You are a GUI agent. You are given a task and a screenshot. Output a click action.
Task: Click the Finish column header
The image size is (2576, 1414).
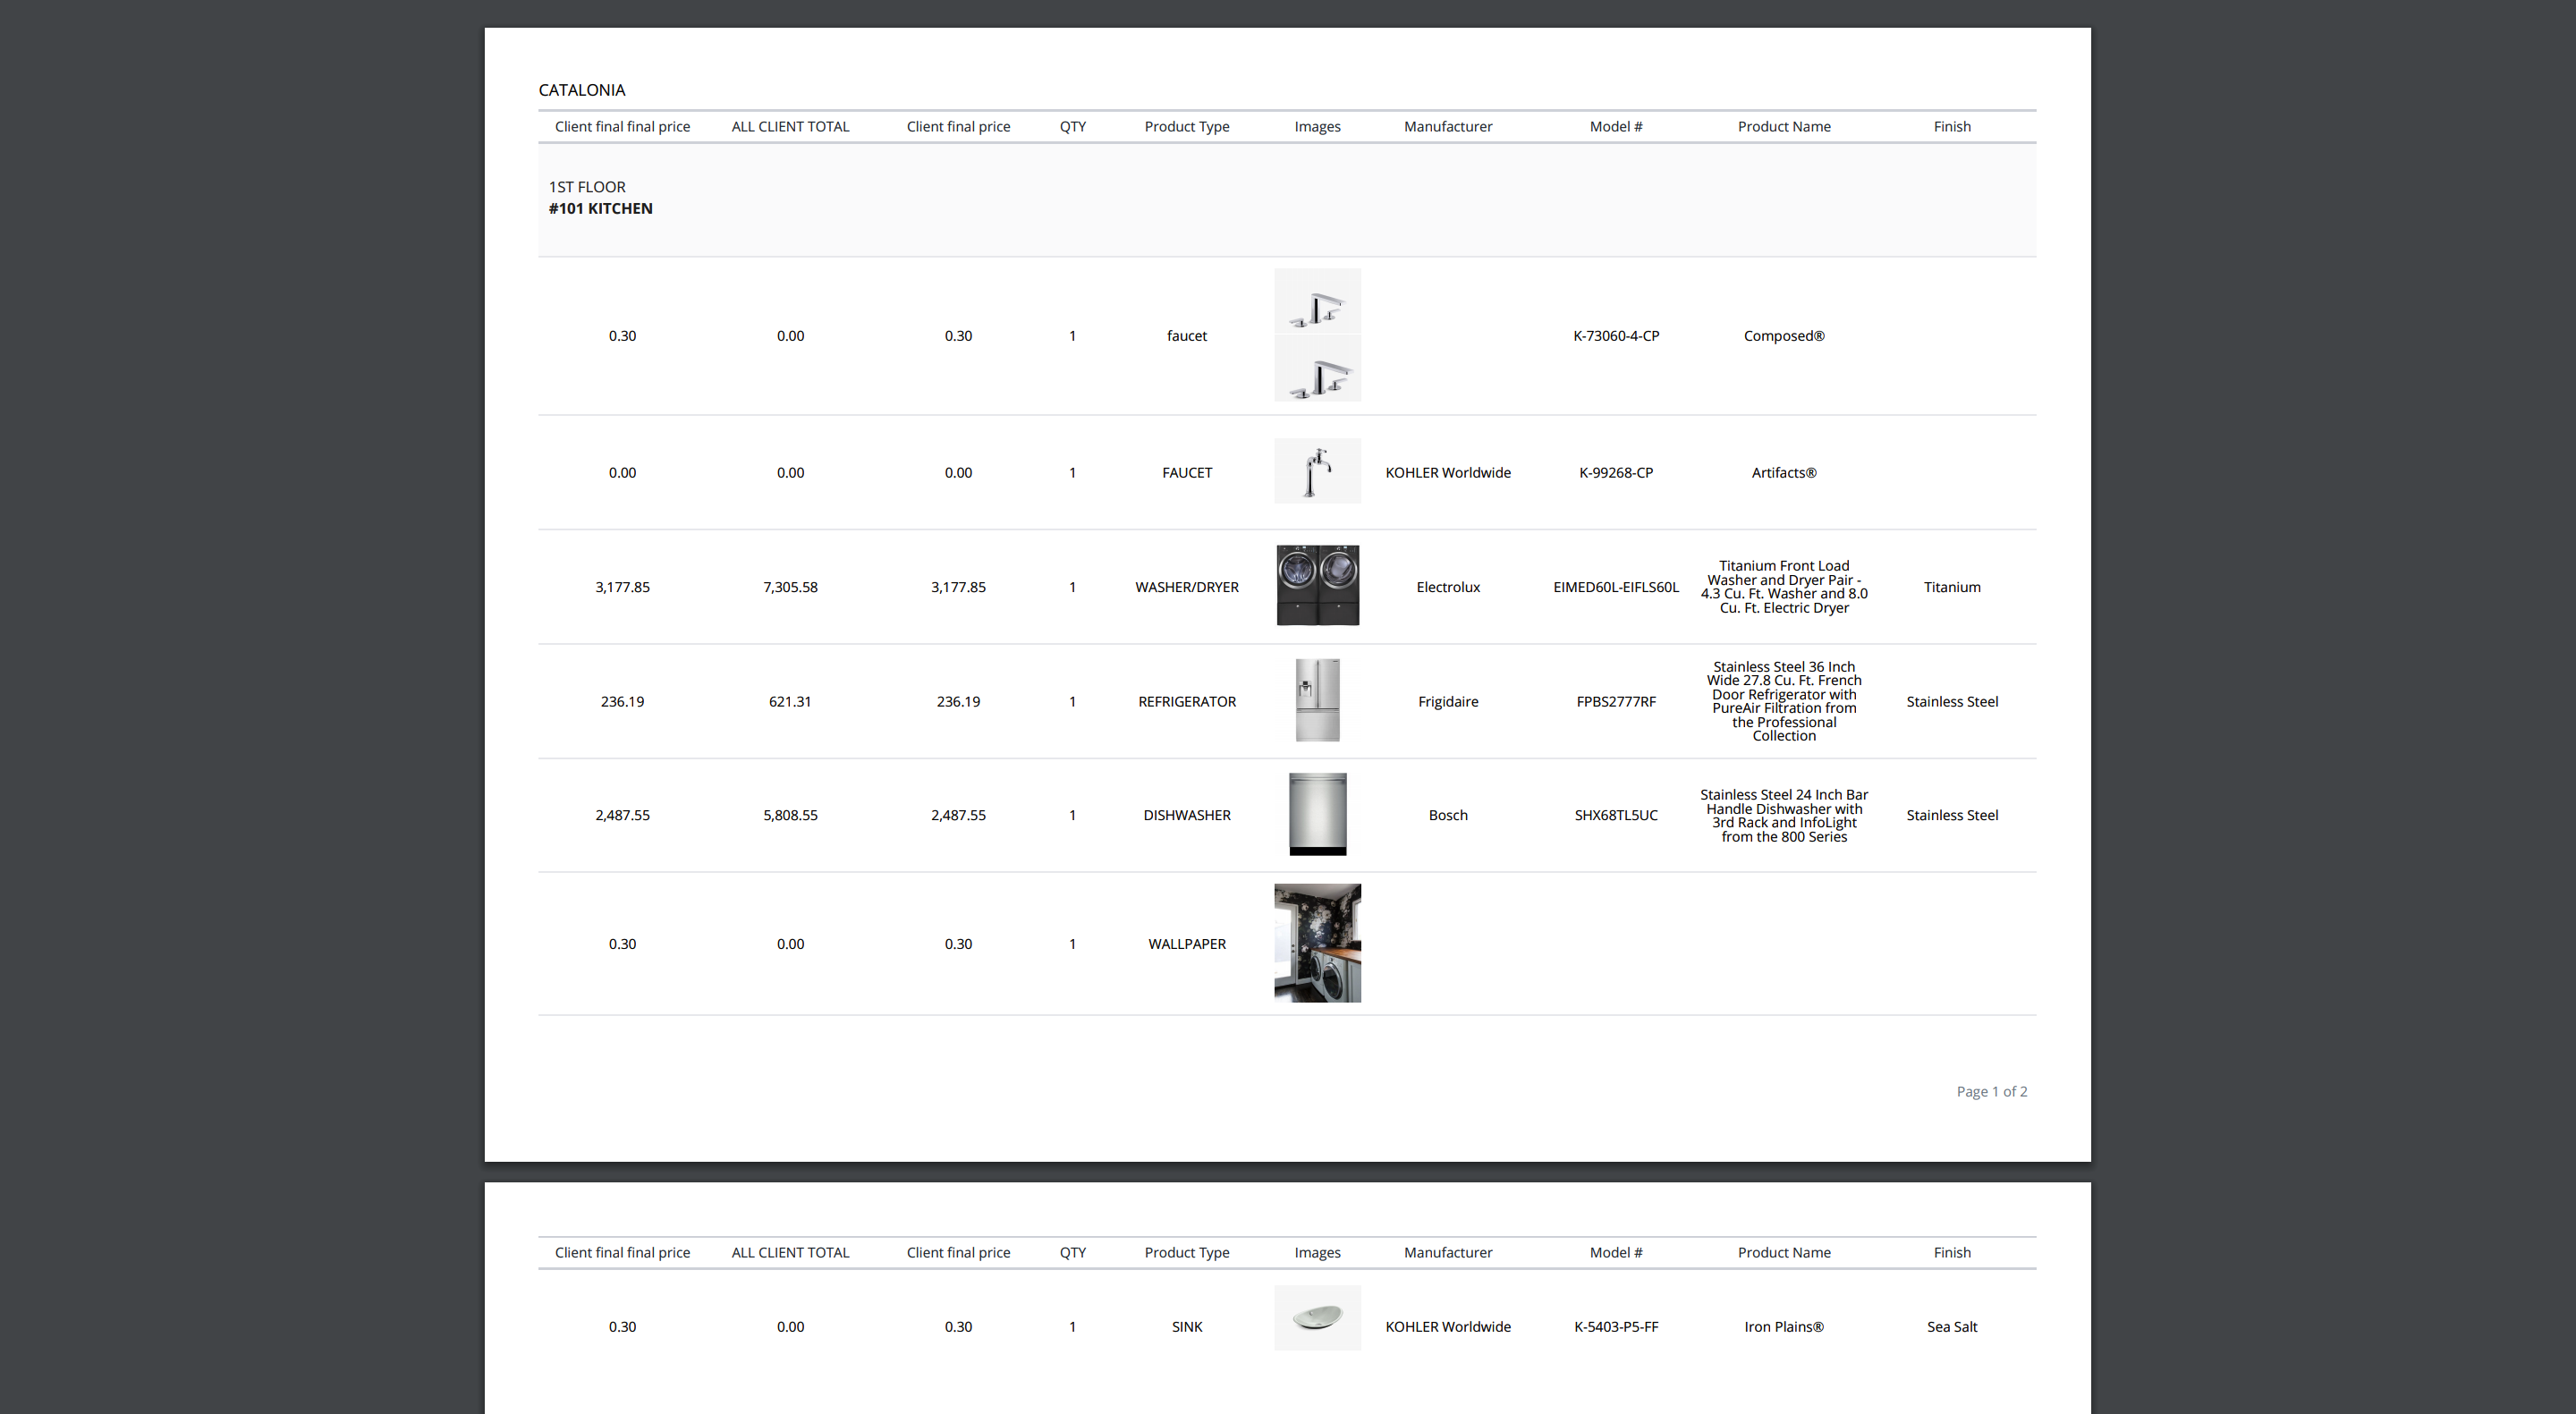coord(1951,126)
